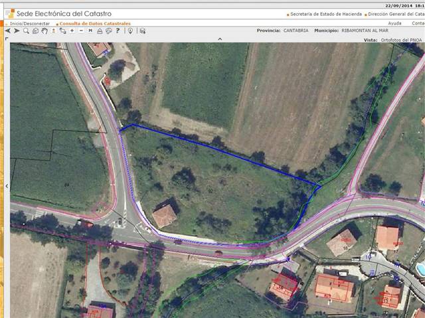
Task: Select the hand pan tool
Action: [44, 31]
